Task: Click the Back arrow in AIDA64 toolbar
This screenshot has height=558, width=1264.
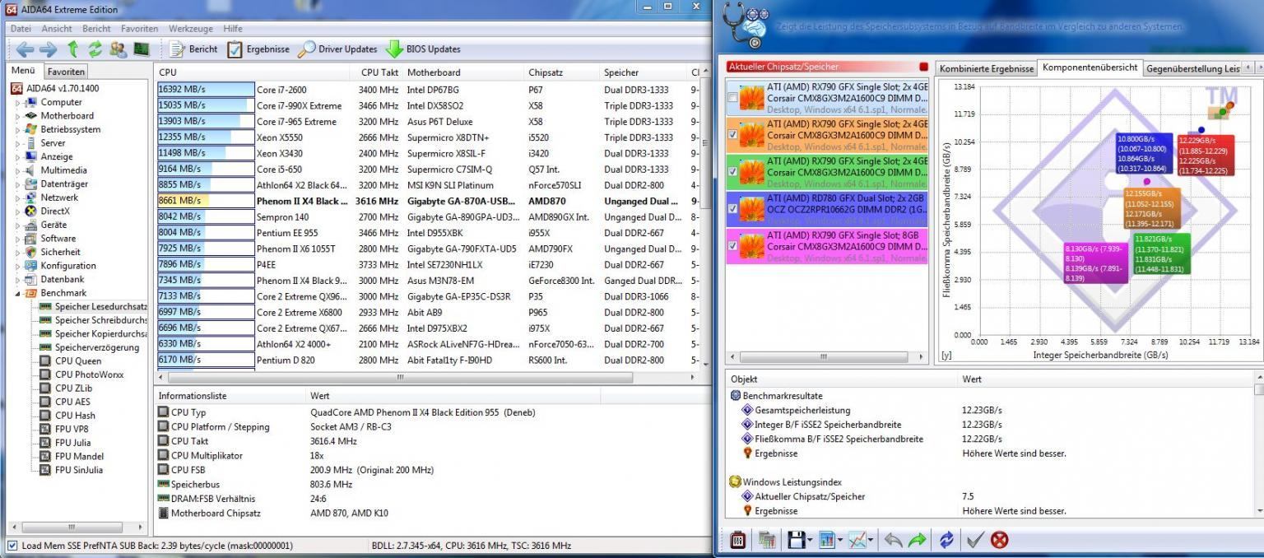Action: [x=26, y=49]
